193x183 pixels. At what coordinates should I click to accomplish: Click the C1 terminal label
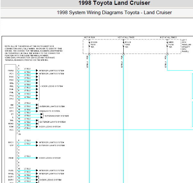tap(12, 114)
